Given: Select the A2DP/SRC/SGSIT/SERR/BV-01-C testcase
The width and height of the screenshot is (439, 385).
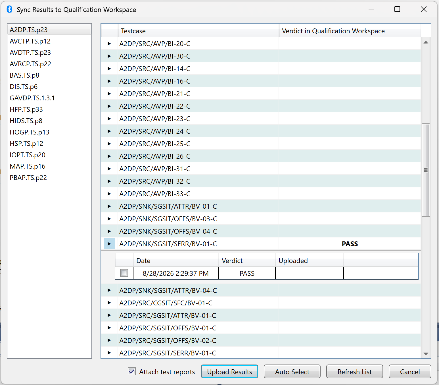Looking at the screenshot, I should (168, 353).
